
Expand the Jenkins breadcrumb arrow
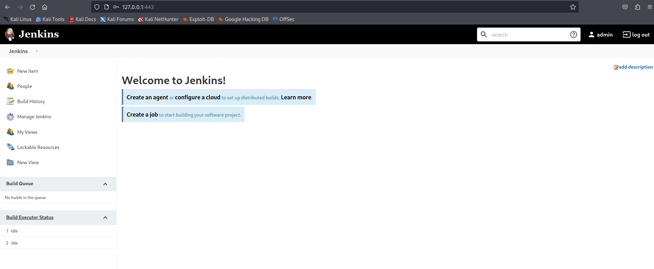pyautogui.click(x=37, y=51)
